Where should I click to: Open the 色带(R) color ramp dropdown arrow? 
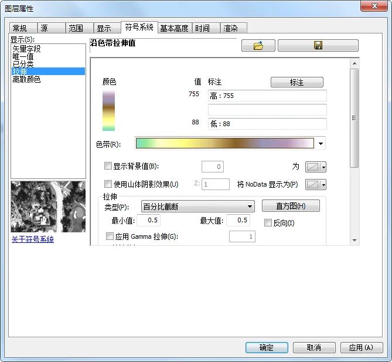click(321, 143)
